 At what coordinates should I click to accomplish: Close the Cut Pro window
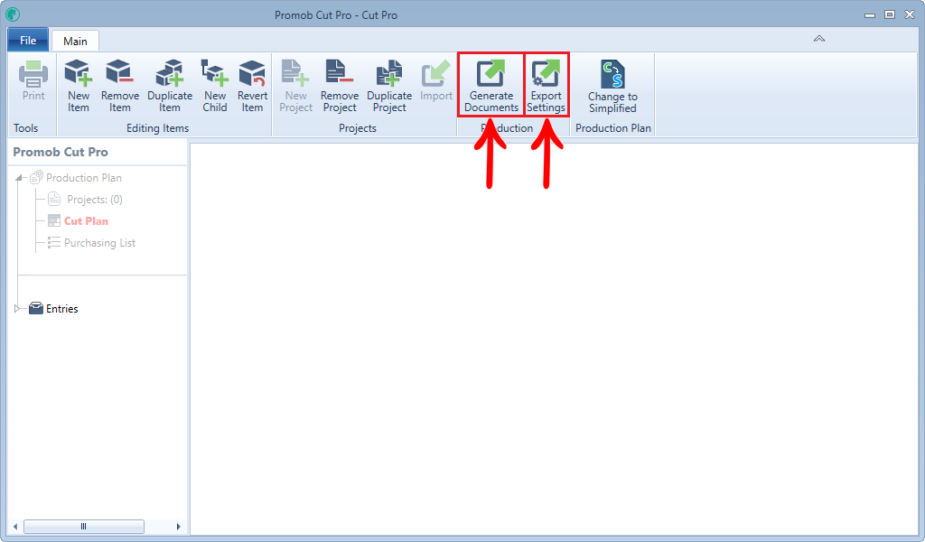click(x=910, y=14)
